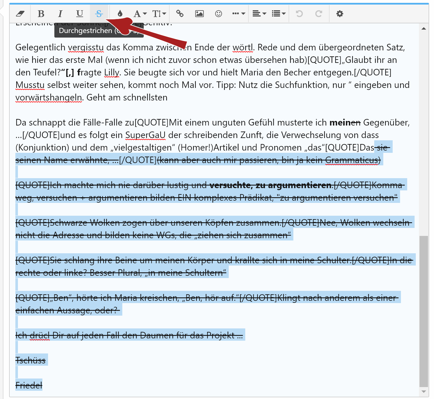Click the struck-through word 'Tschüss'

click(30, 360)
